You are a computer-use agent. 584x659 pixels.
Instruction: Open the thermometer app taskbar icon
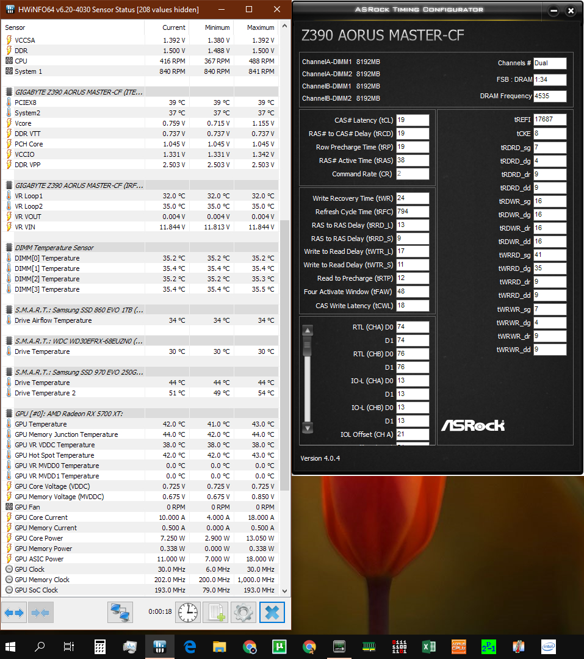pyautogui.click(x=519, y=646)
